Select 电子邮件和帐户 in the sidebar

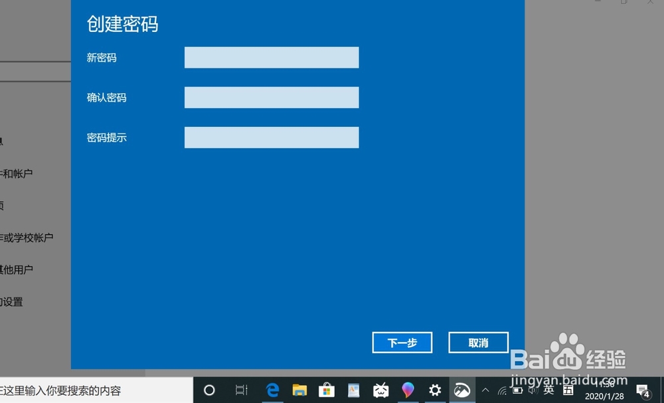pyautogui.click(x=27, y=172)
